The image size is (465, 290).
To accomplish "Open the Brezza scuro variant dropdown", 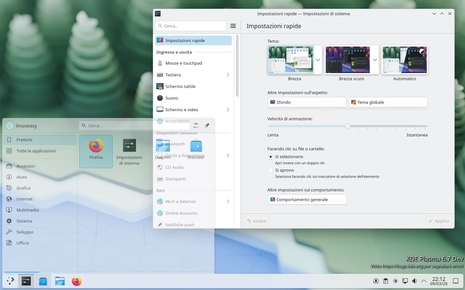I will pyautogui.click(x=375, y=60).
